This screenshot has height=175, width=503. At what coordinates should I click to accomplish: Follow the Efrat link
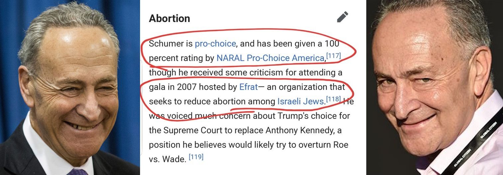pos(249,87)
